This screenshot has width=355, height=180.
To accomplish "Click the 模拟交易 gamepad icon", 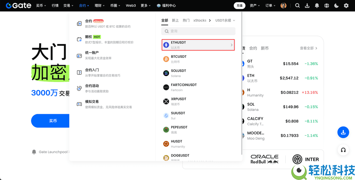I will [x=79, y=104].
